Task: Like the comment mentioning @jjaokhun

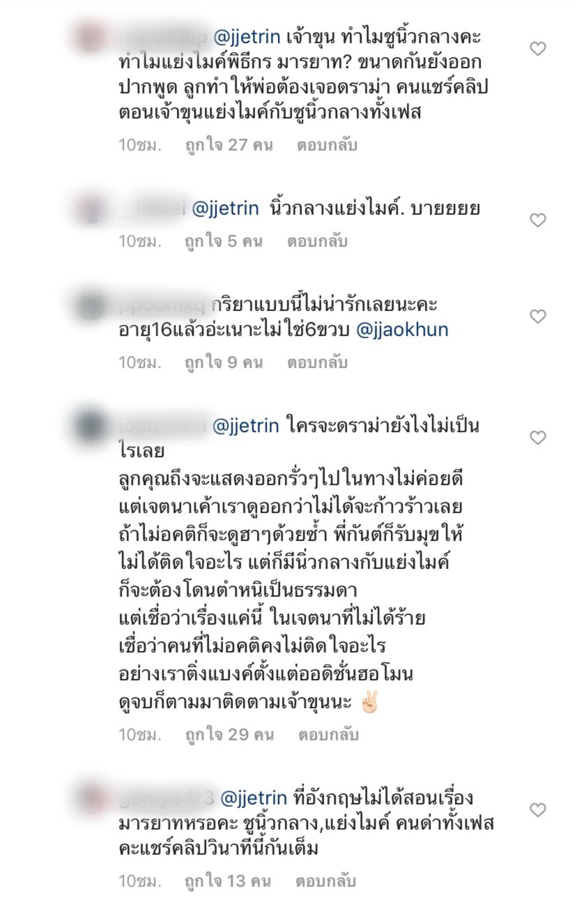Action: 537,316
